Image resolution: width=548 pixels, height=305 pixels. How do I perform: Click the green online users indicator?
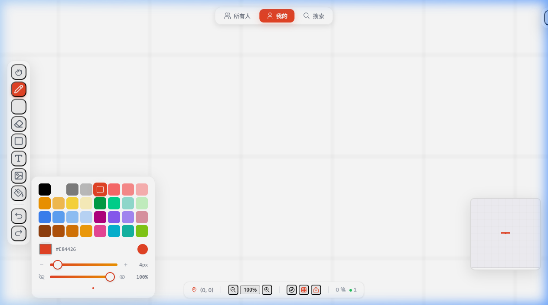click(353, 290)
